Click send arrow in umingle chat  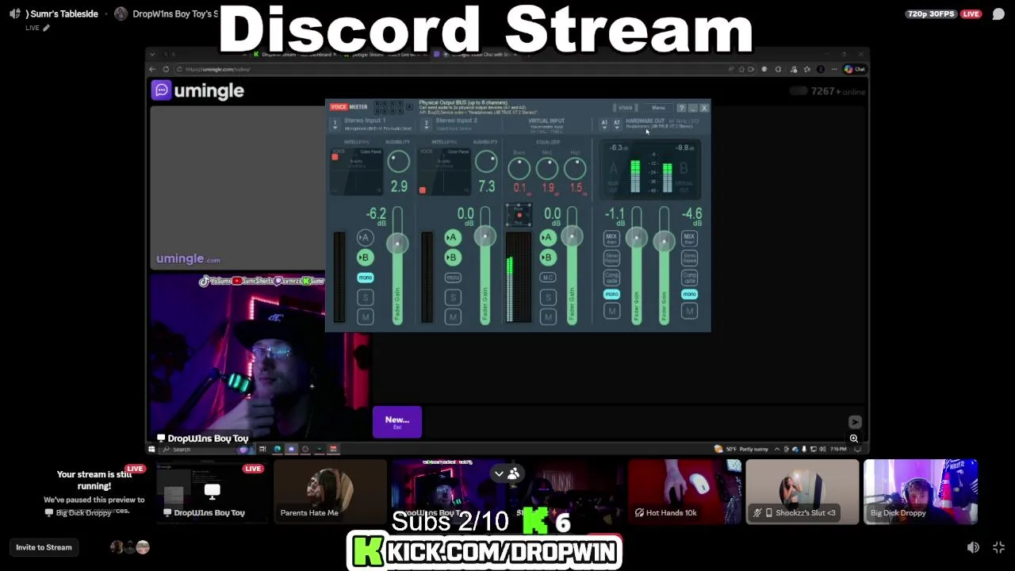click(x=854, y=422)
